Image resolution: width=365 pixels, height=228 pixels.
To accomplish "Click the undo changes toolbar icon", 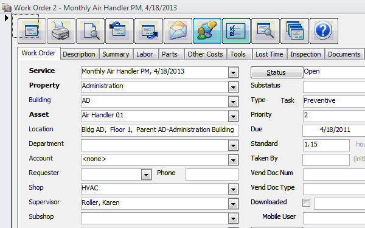I will (x=119, y=31).
